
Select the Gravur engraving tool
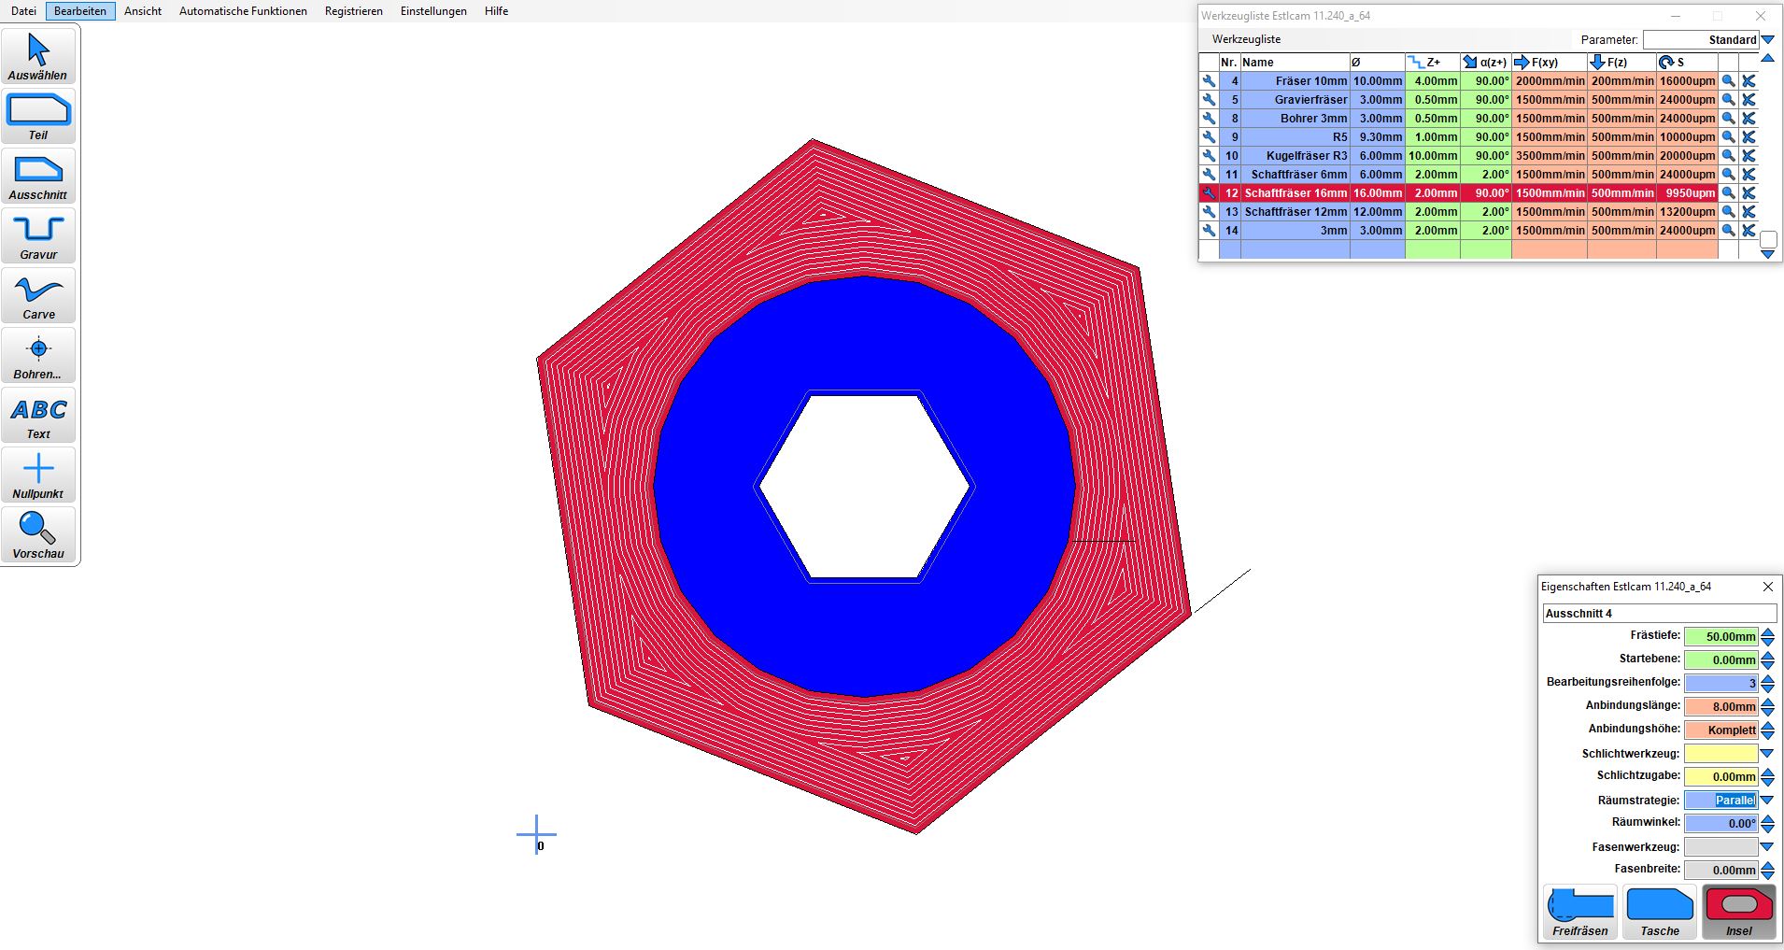tap(38, 236)
